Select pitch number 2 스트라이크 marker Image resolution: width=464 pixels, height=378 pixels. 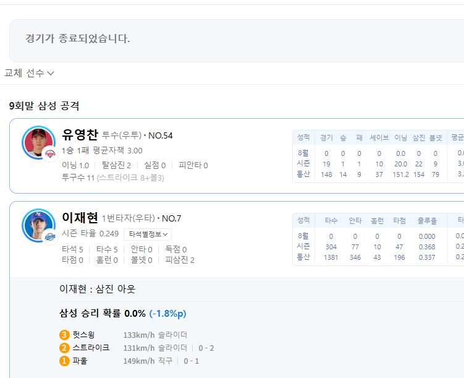coord(64,348)
